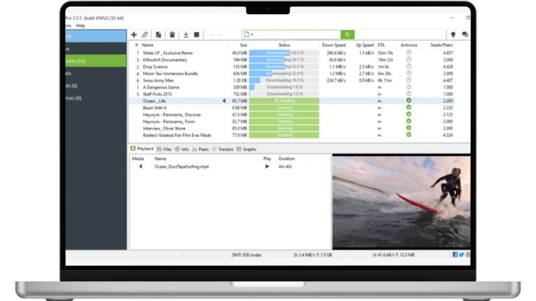The width and height of the screenshot is (536, 301).
Task: Click the Water LP download progress bar
Action: click(x=284, y=53)
